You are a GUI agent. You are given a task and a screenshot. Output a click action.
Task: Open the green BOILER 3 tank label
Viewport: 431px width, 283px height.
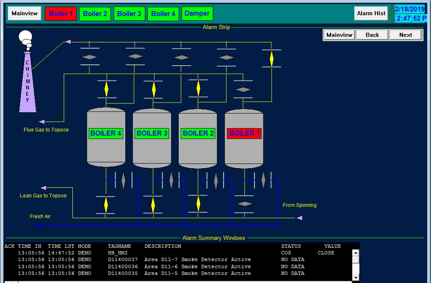pyautogui.click(x=152, y=133)
